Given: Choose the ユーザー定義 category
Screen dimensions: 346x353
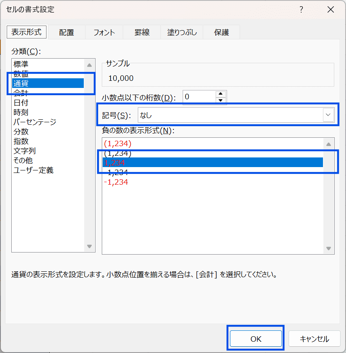Looking at the screenshot, I should [x=34, y=170].
